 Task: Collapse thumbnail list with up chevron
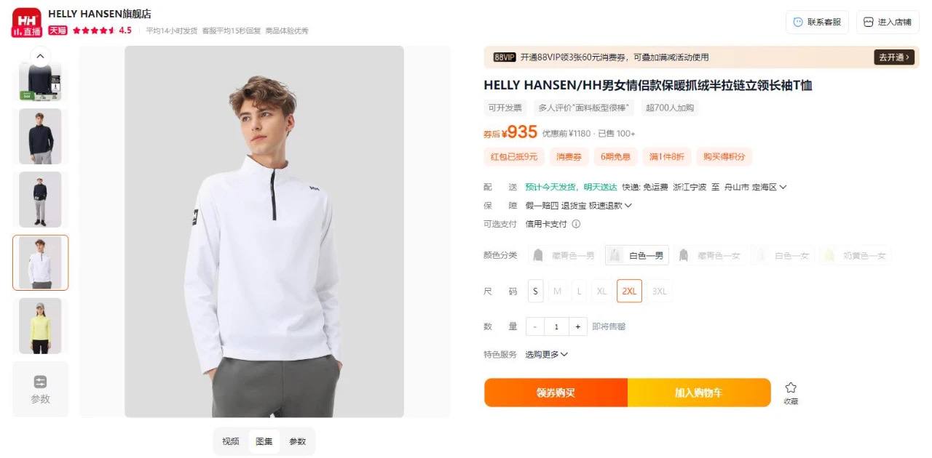point(40,56)
